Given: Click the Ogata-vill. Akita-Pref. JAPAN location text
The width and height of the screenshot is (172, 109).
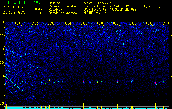Looking at the screenshot, I should (x=122, y=6).
